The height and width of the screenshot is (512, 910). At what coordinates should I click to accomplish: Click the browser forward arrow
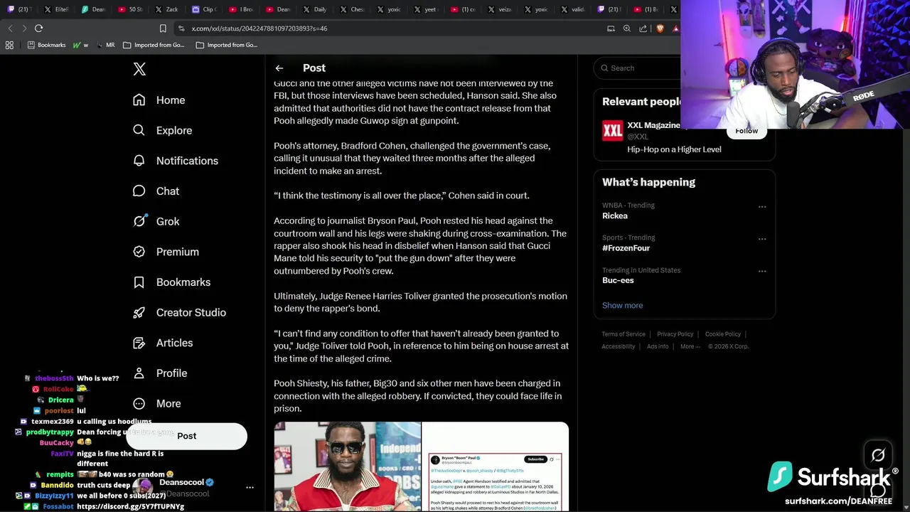click(x=24, y=28)
